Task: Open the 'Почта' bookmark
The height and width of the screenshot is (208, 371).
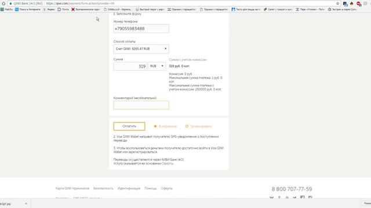Action: click(x=63, y=9)
